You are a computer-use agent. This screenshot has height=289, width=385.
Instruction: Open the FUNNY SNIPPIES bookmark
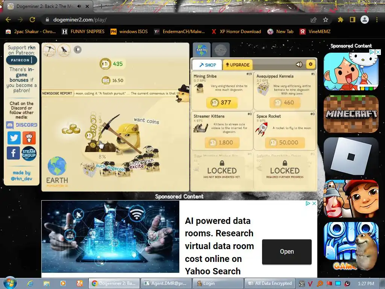point(83,32)
